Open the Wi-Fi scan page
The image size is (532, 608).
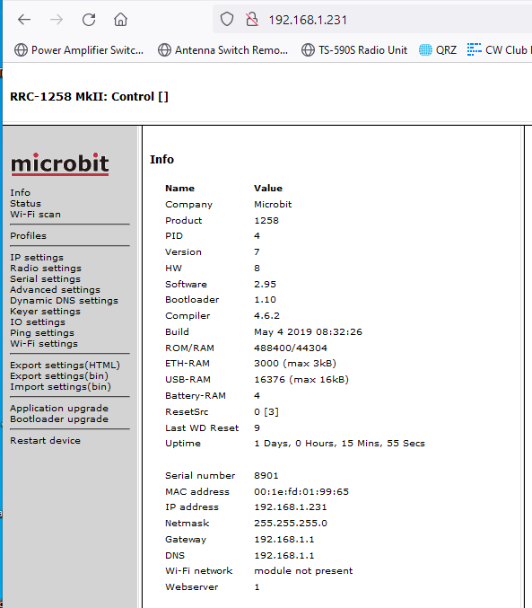35,215
